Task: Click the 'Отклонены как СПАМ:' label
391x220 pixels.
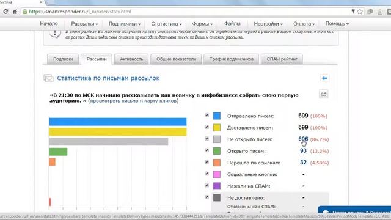Action: point(251,207)
